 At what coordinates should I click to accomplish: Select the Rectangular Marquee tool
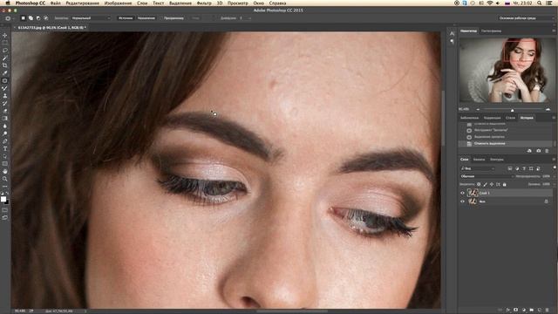[5, 43]
